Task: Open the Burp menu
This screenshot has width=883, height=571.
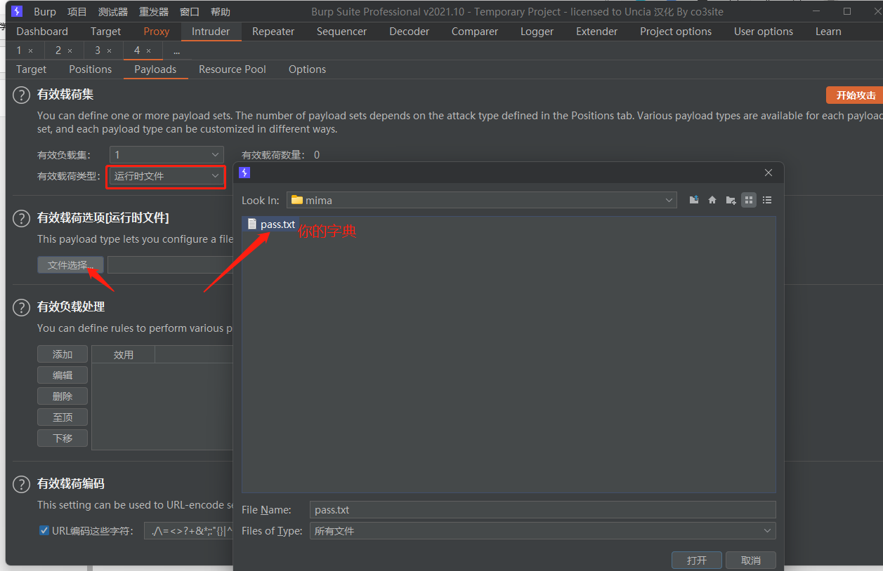Action: point(45,12)
